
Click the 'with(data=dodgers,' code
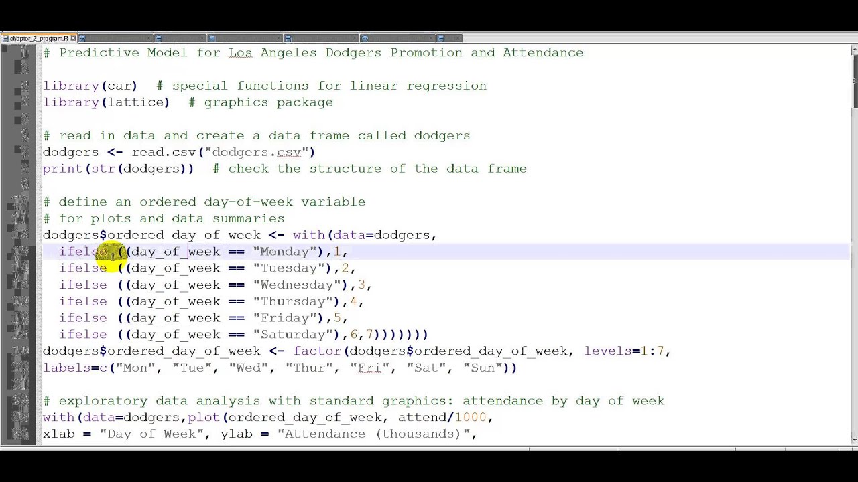(x=365, y=235)
